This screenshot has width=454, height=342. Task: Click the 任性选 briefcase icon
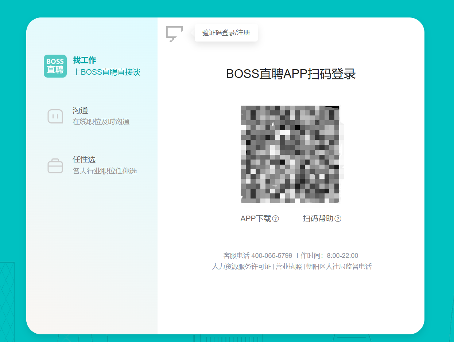[55, 166]
